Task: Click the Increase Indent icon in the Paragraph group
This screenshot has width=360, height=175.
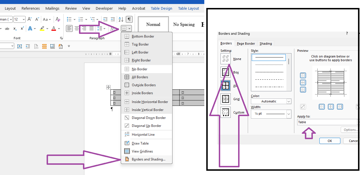Action: tap(113, 19)
